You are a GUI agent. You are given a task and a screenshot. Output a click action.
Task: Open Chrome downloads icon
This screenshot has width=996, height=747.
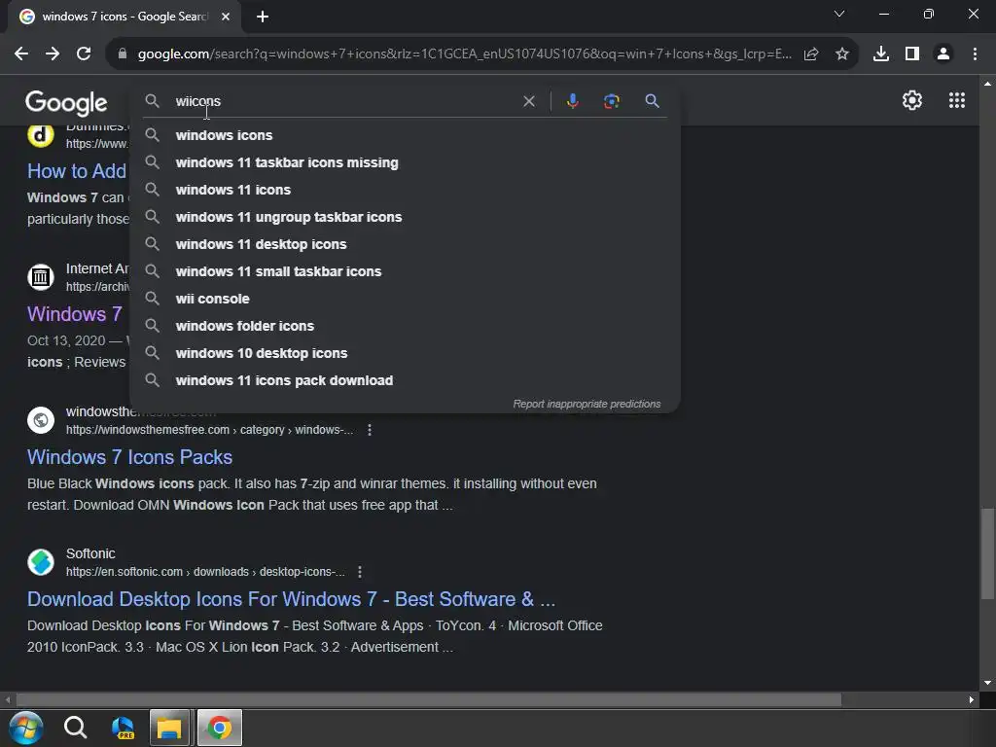[x=881, y=54]
